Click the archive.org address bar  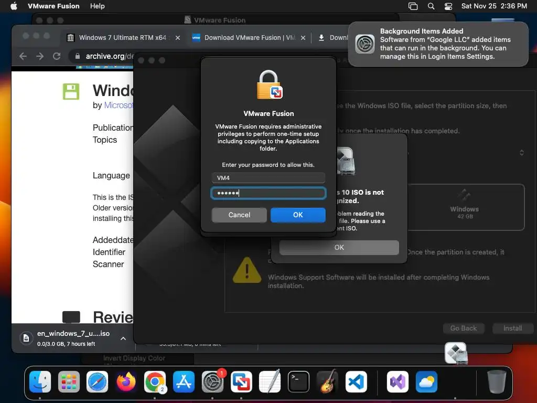109,56
